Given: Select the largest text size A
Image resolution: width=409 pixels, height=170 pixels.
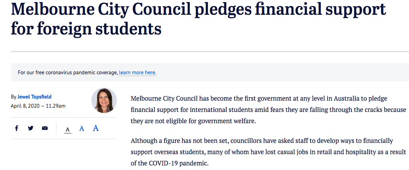Looking at the screenshot, I should click(96, 128).
